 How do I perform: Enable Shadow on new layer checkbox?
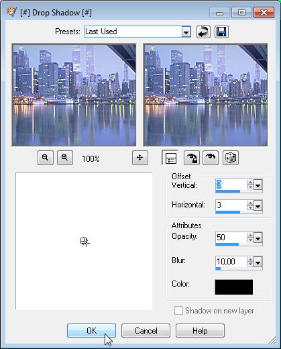point(178,311)
